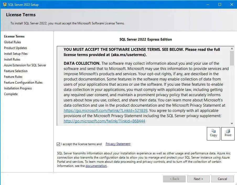
Task: Choose Install Setup Files step
Action: (x=15, y=54)
